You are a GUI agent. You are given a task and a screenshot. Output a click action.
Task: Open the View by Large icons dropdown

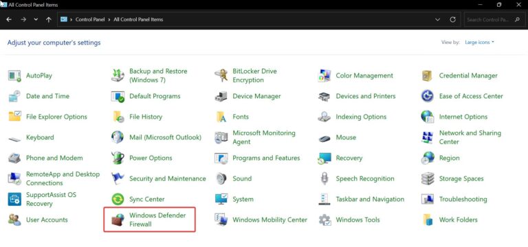tap(479, 43)
